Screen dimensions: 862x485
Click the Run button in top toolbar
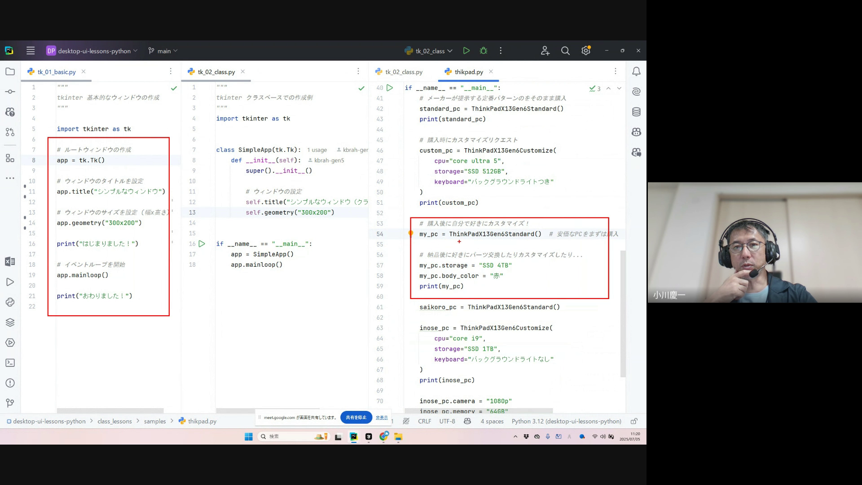[466, 51]
